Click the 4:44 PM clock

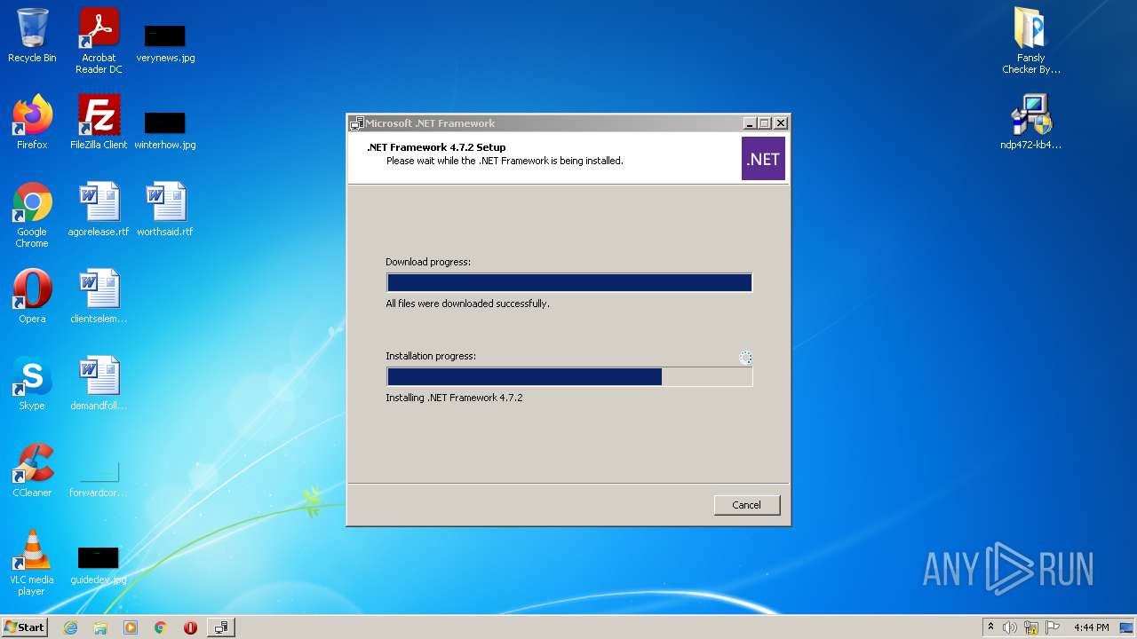click(x=1091, y=627)
